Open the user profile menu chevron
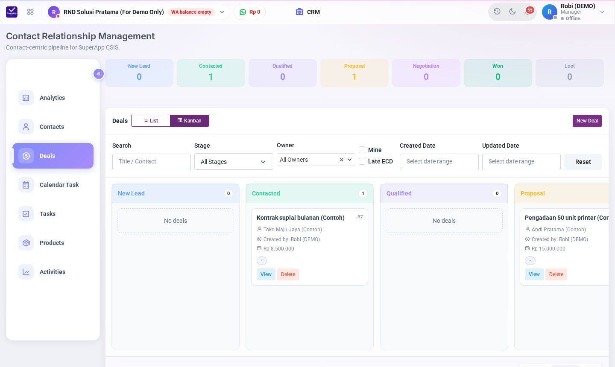The height and width of the screenshot is (367, 615). click(x=602, y=12)
